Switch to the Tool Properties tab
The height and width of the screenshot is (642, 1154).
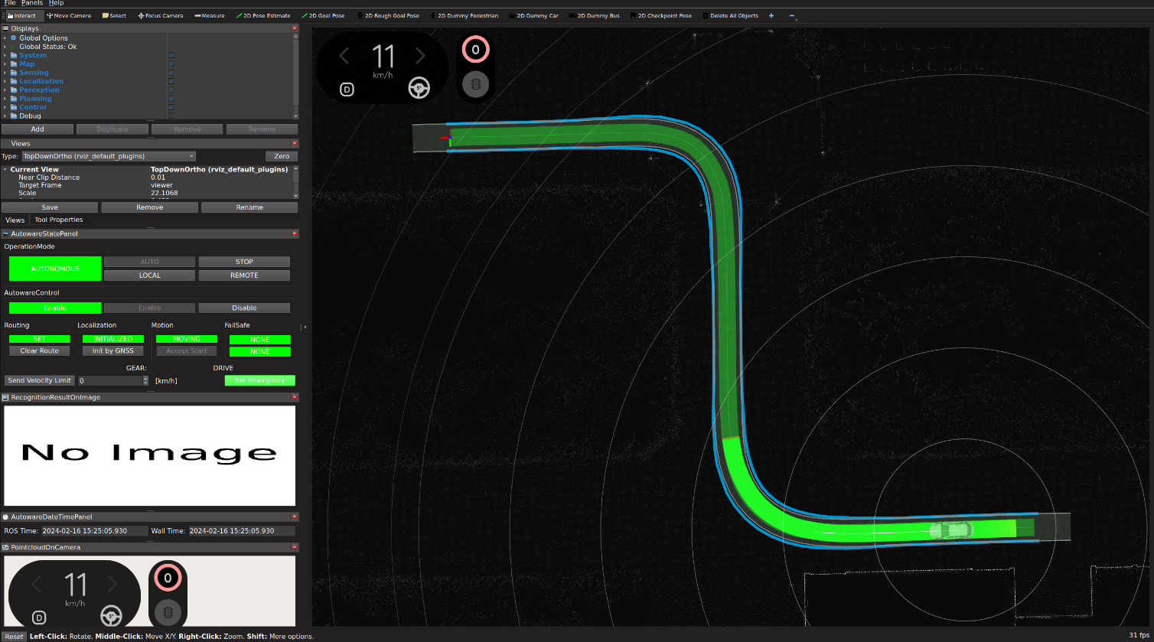click(59, 220)
